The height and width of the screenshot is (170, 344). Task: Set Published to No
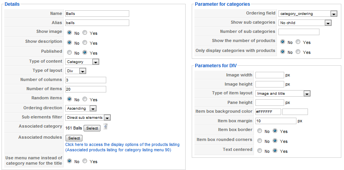click(69, 53)
